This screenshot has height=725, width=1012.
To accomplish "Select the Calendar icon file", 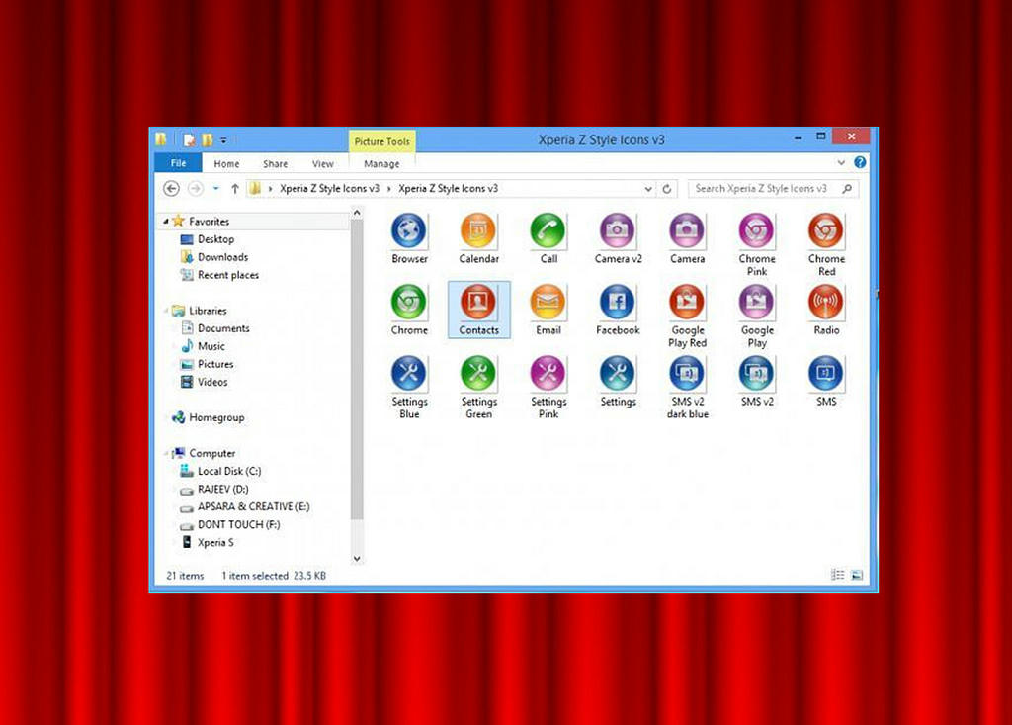I will click(478, 239).
